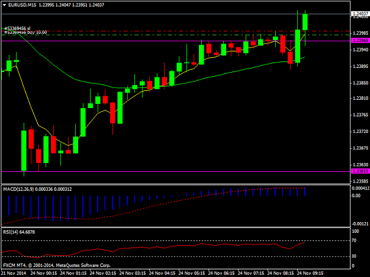The image size is (370, 277).
Task: Click the RSI level 30 label
Action: click(353, 256)
